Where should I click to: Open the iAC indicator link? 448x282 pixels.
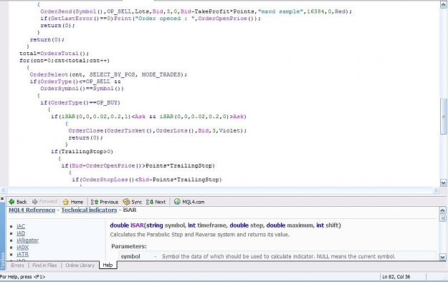tap(21, 226)
